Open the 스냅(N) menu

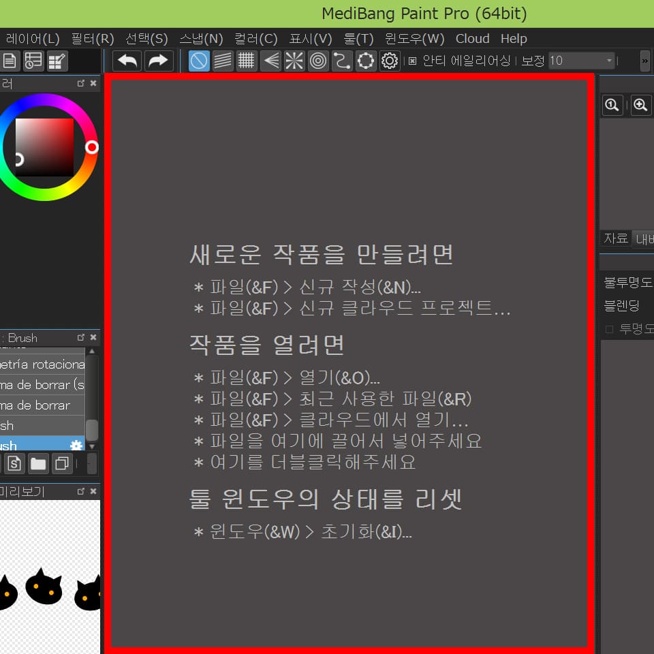tap(201, 39)
